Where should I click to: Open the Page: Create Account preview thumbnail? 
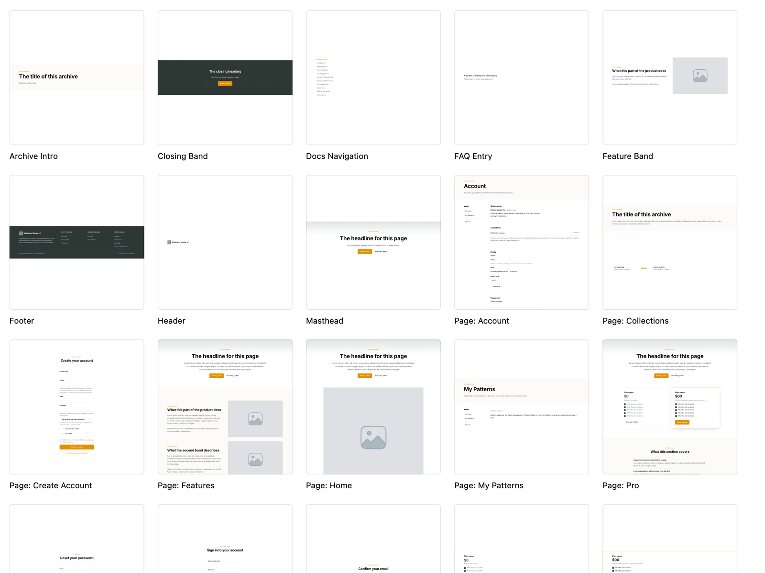(x=76, y=407)
